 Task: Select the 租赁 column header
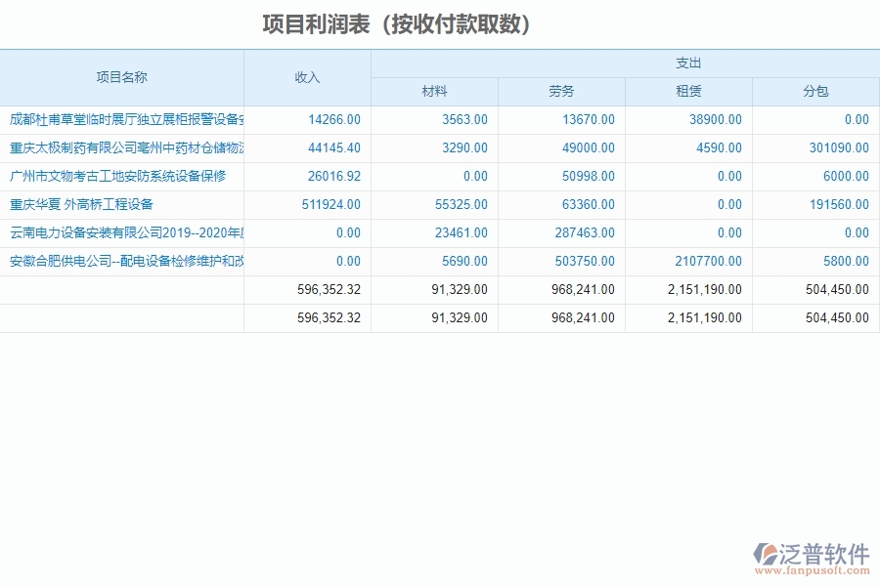pyautogui.click(x=688, y=92)
